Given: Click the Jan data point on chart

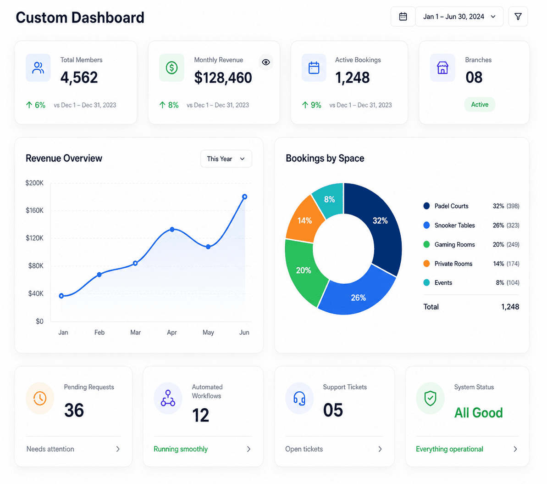Looking at the screenshot, I should (x=61, y=296).
